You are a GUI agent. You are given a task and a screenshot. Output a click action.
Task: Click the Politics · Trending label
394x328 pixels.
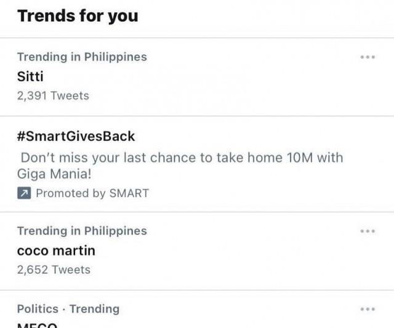(68, 309)
